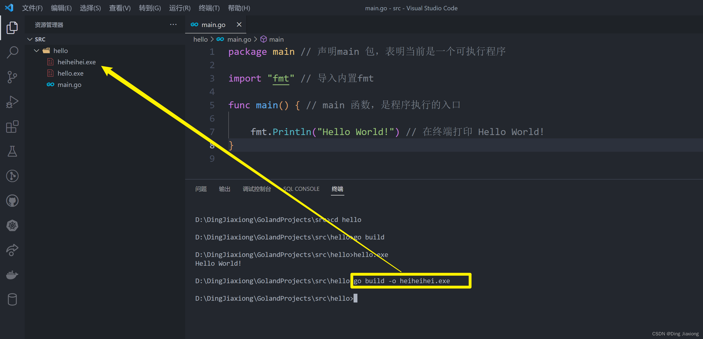Click terminal output "Hello World!"
The height and width of the screenshot is (339, 703).
[x=218, y=263]
